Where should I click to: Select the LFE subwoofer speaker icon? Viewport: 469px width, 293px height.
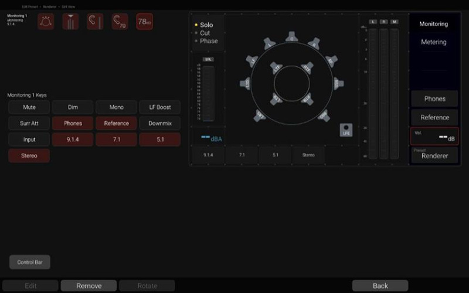click(346, 130)
